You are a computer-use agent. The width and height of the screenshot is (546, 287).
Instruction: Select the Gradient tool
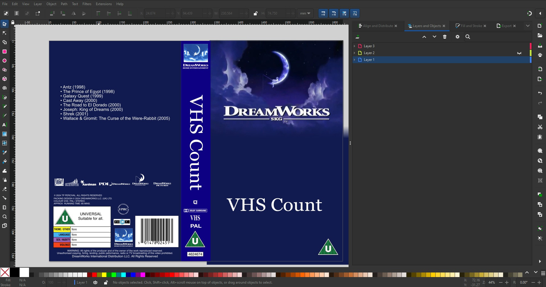coord(5,134)
